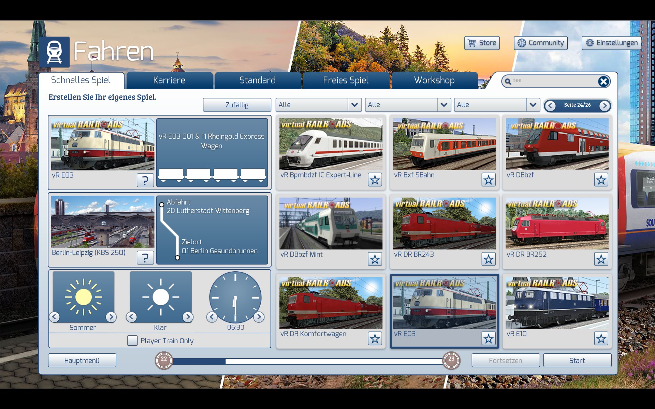Open the second Alle filter dropdown
The height and width of the screenshot is (409, 655).
pyautogui.click(x=443, y=105)
